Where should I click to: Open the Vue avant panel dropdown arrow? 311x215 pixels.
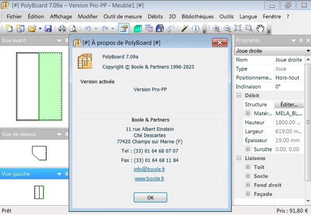59,40
